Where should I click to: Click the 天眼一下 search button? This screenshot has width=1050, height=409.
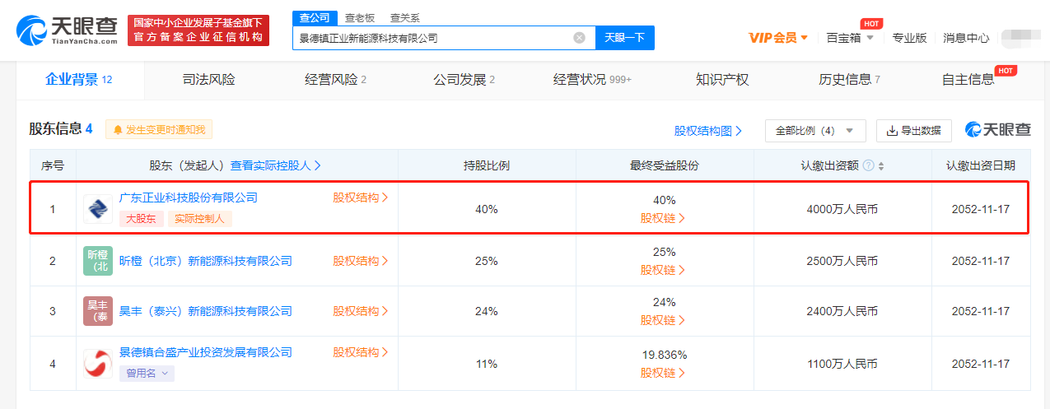(x=624, y=38)
